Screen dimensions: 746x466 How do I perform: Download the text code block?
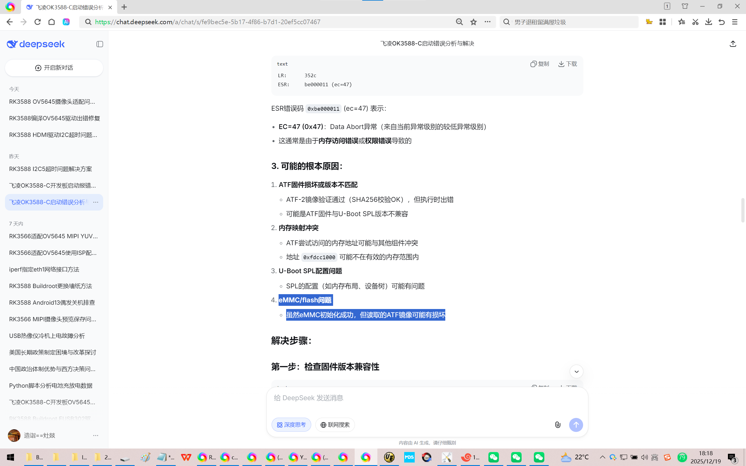pyautogui.click(x=568, y=64)
